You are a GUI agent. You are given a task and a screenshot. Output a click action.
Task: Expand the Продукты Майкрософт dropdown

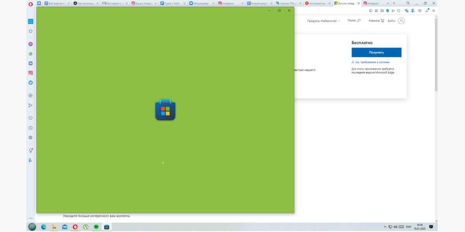click(323, 21)
